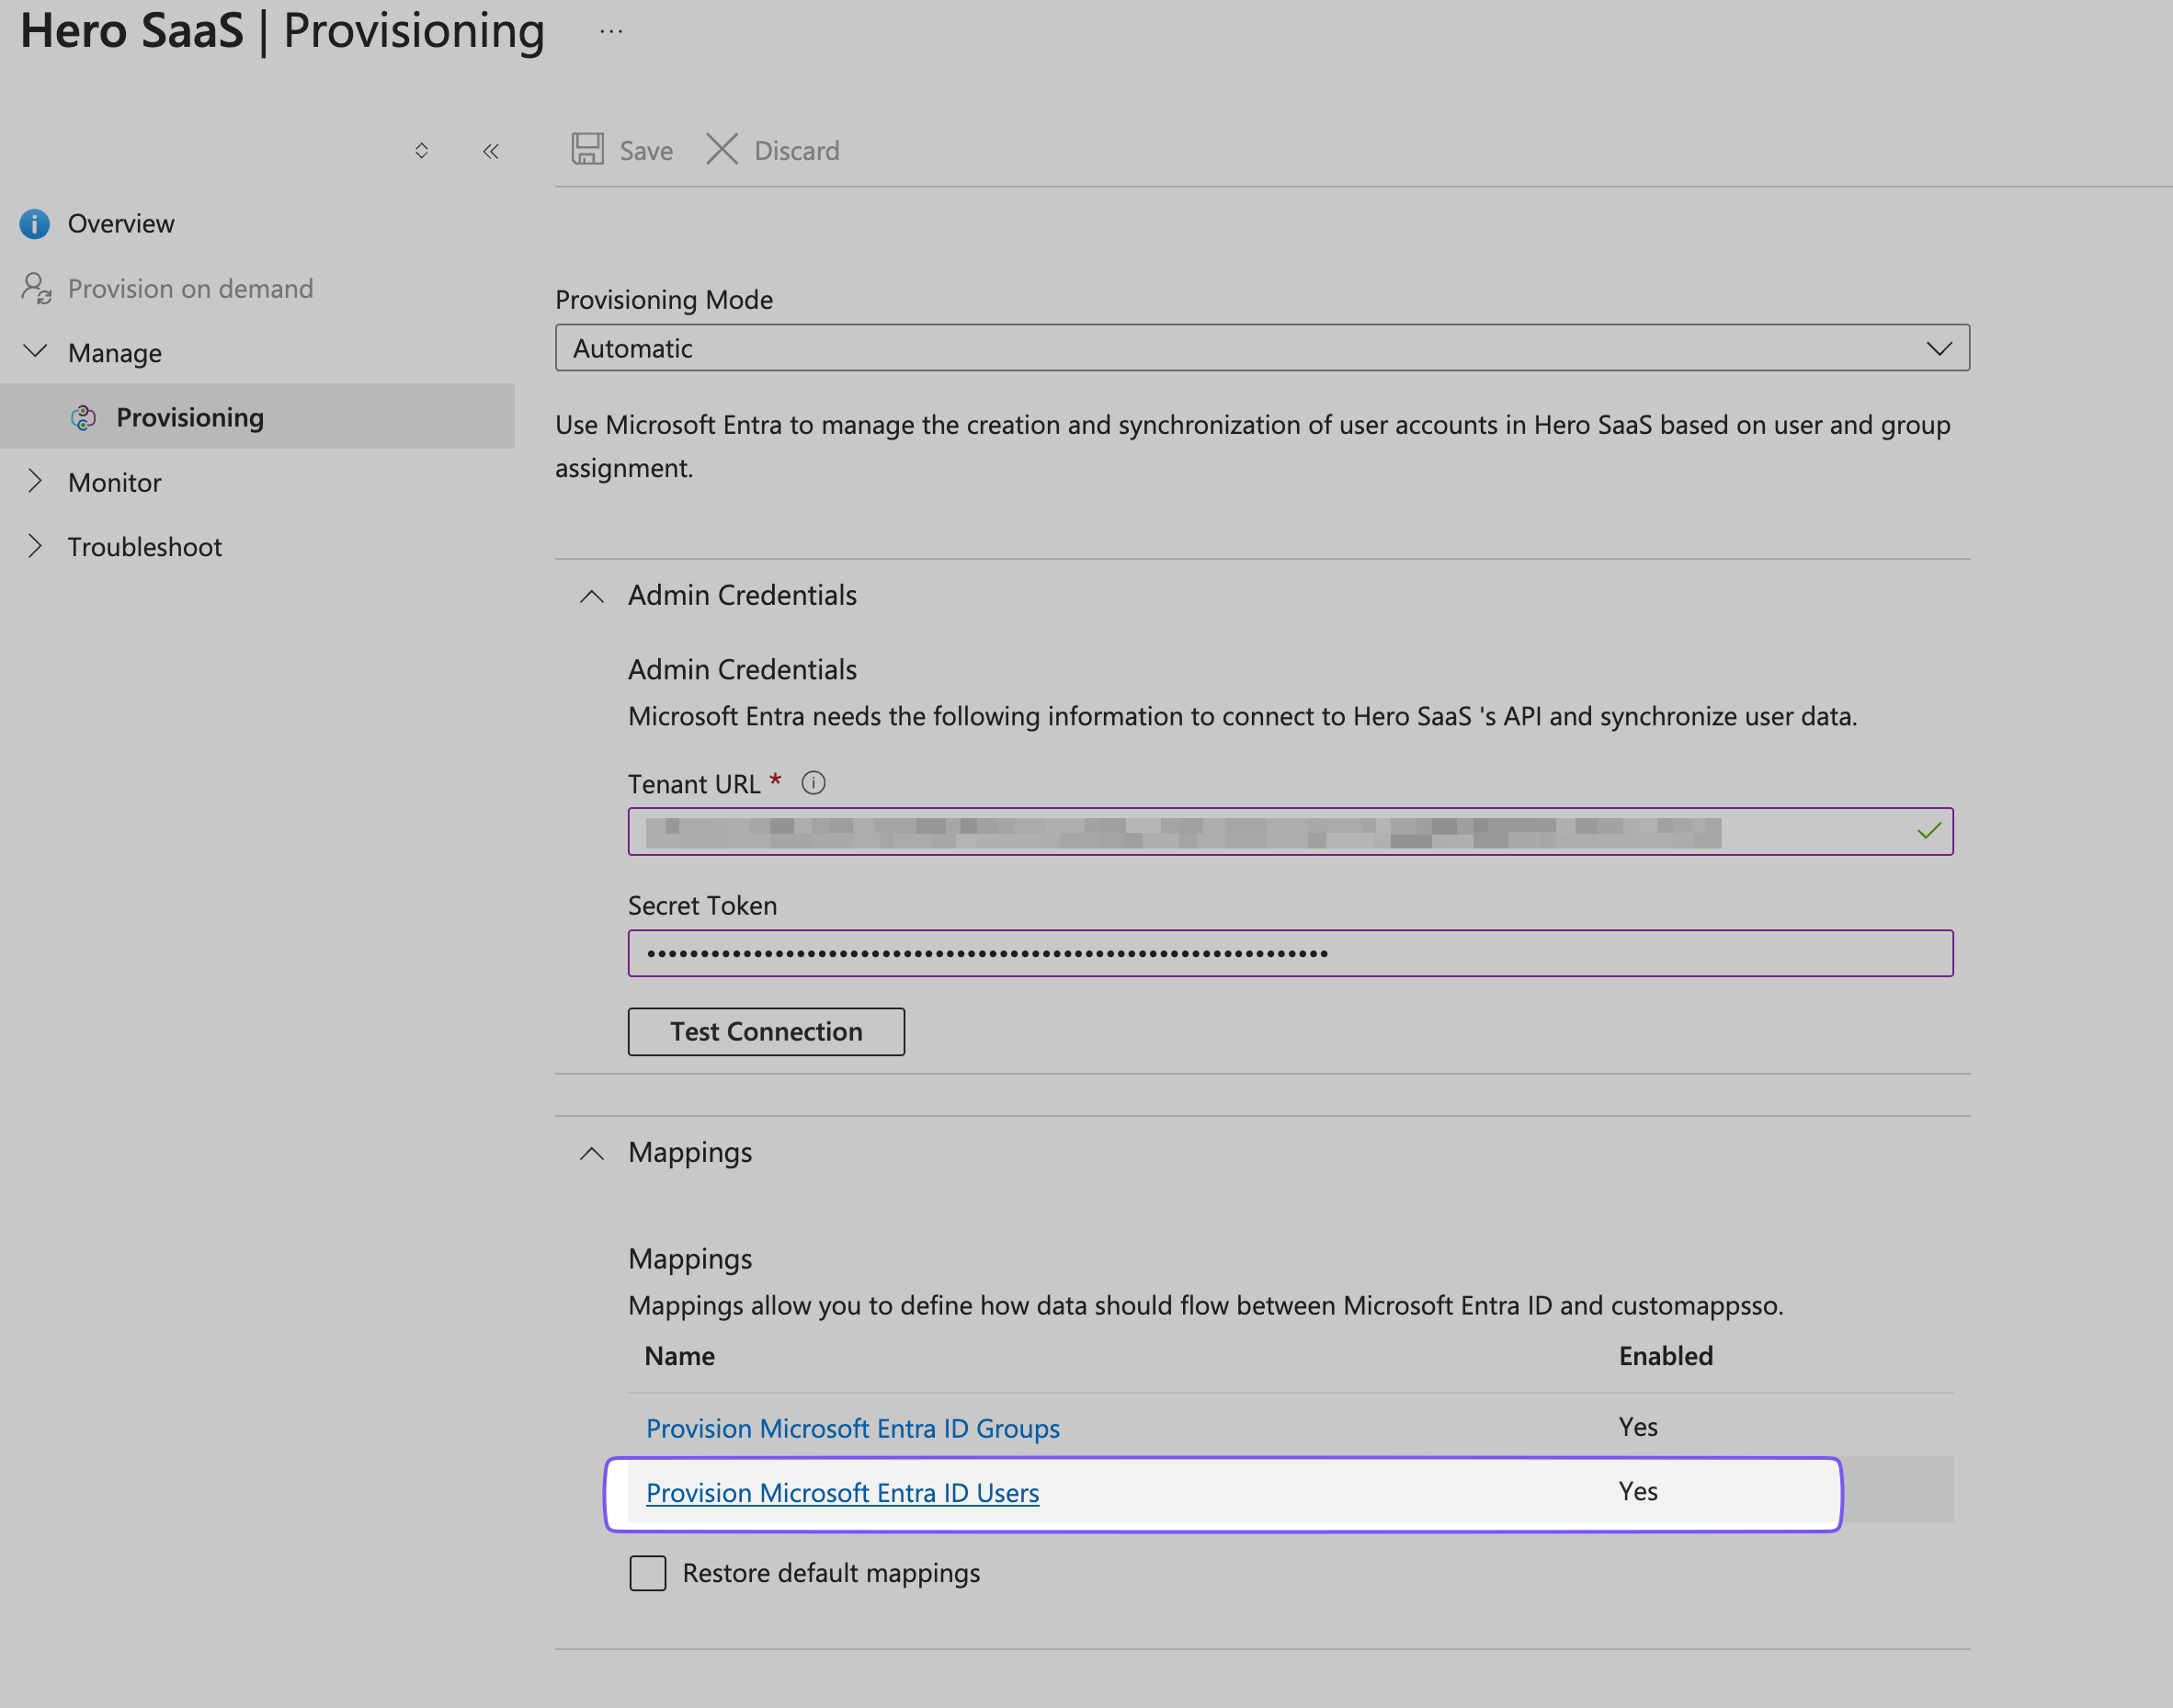Click the Test Connection button
The width and height of the screenshot is (2173, 1708).
(x=766, y=1030)
